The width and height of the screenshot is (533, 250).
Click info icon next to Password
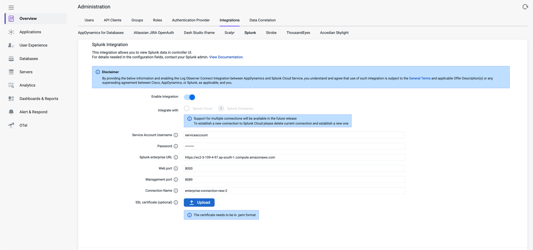(176, 146)
